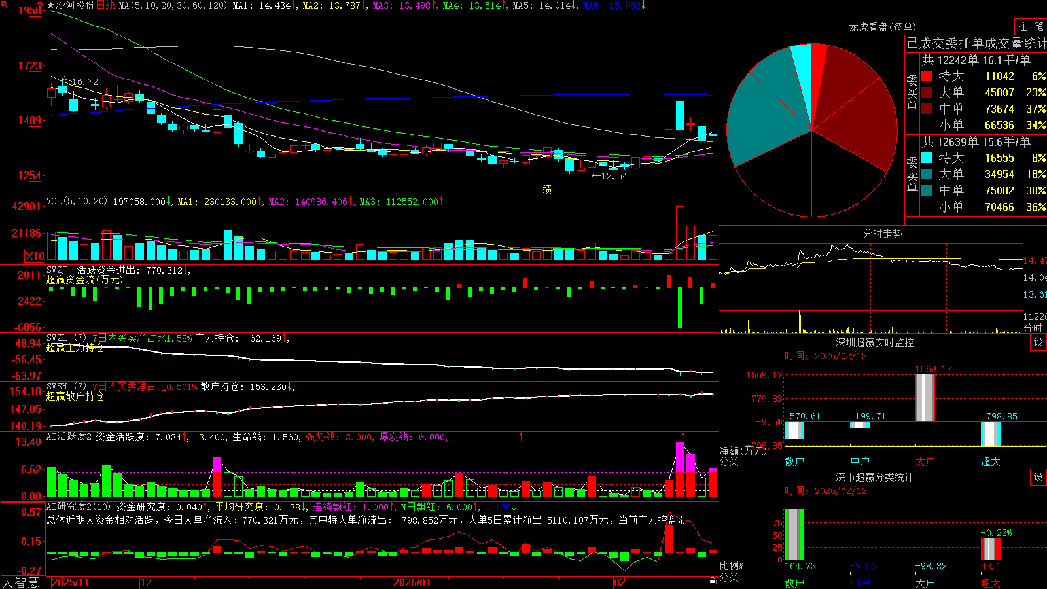This screenshot has width=1047, height=589.
Task: Click the teal 大单 sell color swatch
Action: 927,174
